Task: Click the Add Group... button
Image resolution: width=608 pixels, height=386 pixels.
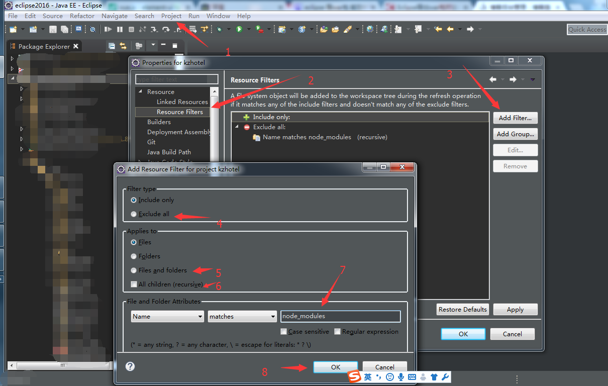Action: click(x=515, y=134)
